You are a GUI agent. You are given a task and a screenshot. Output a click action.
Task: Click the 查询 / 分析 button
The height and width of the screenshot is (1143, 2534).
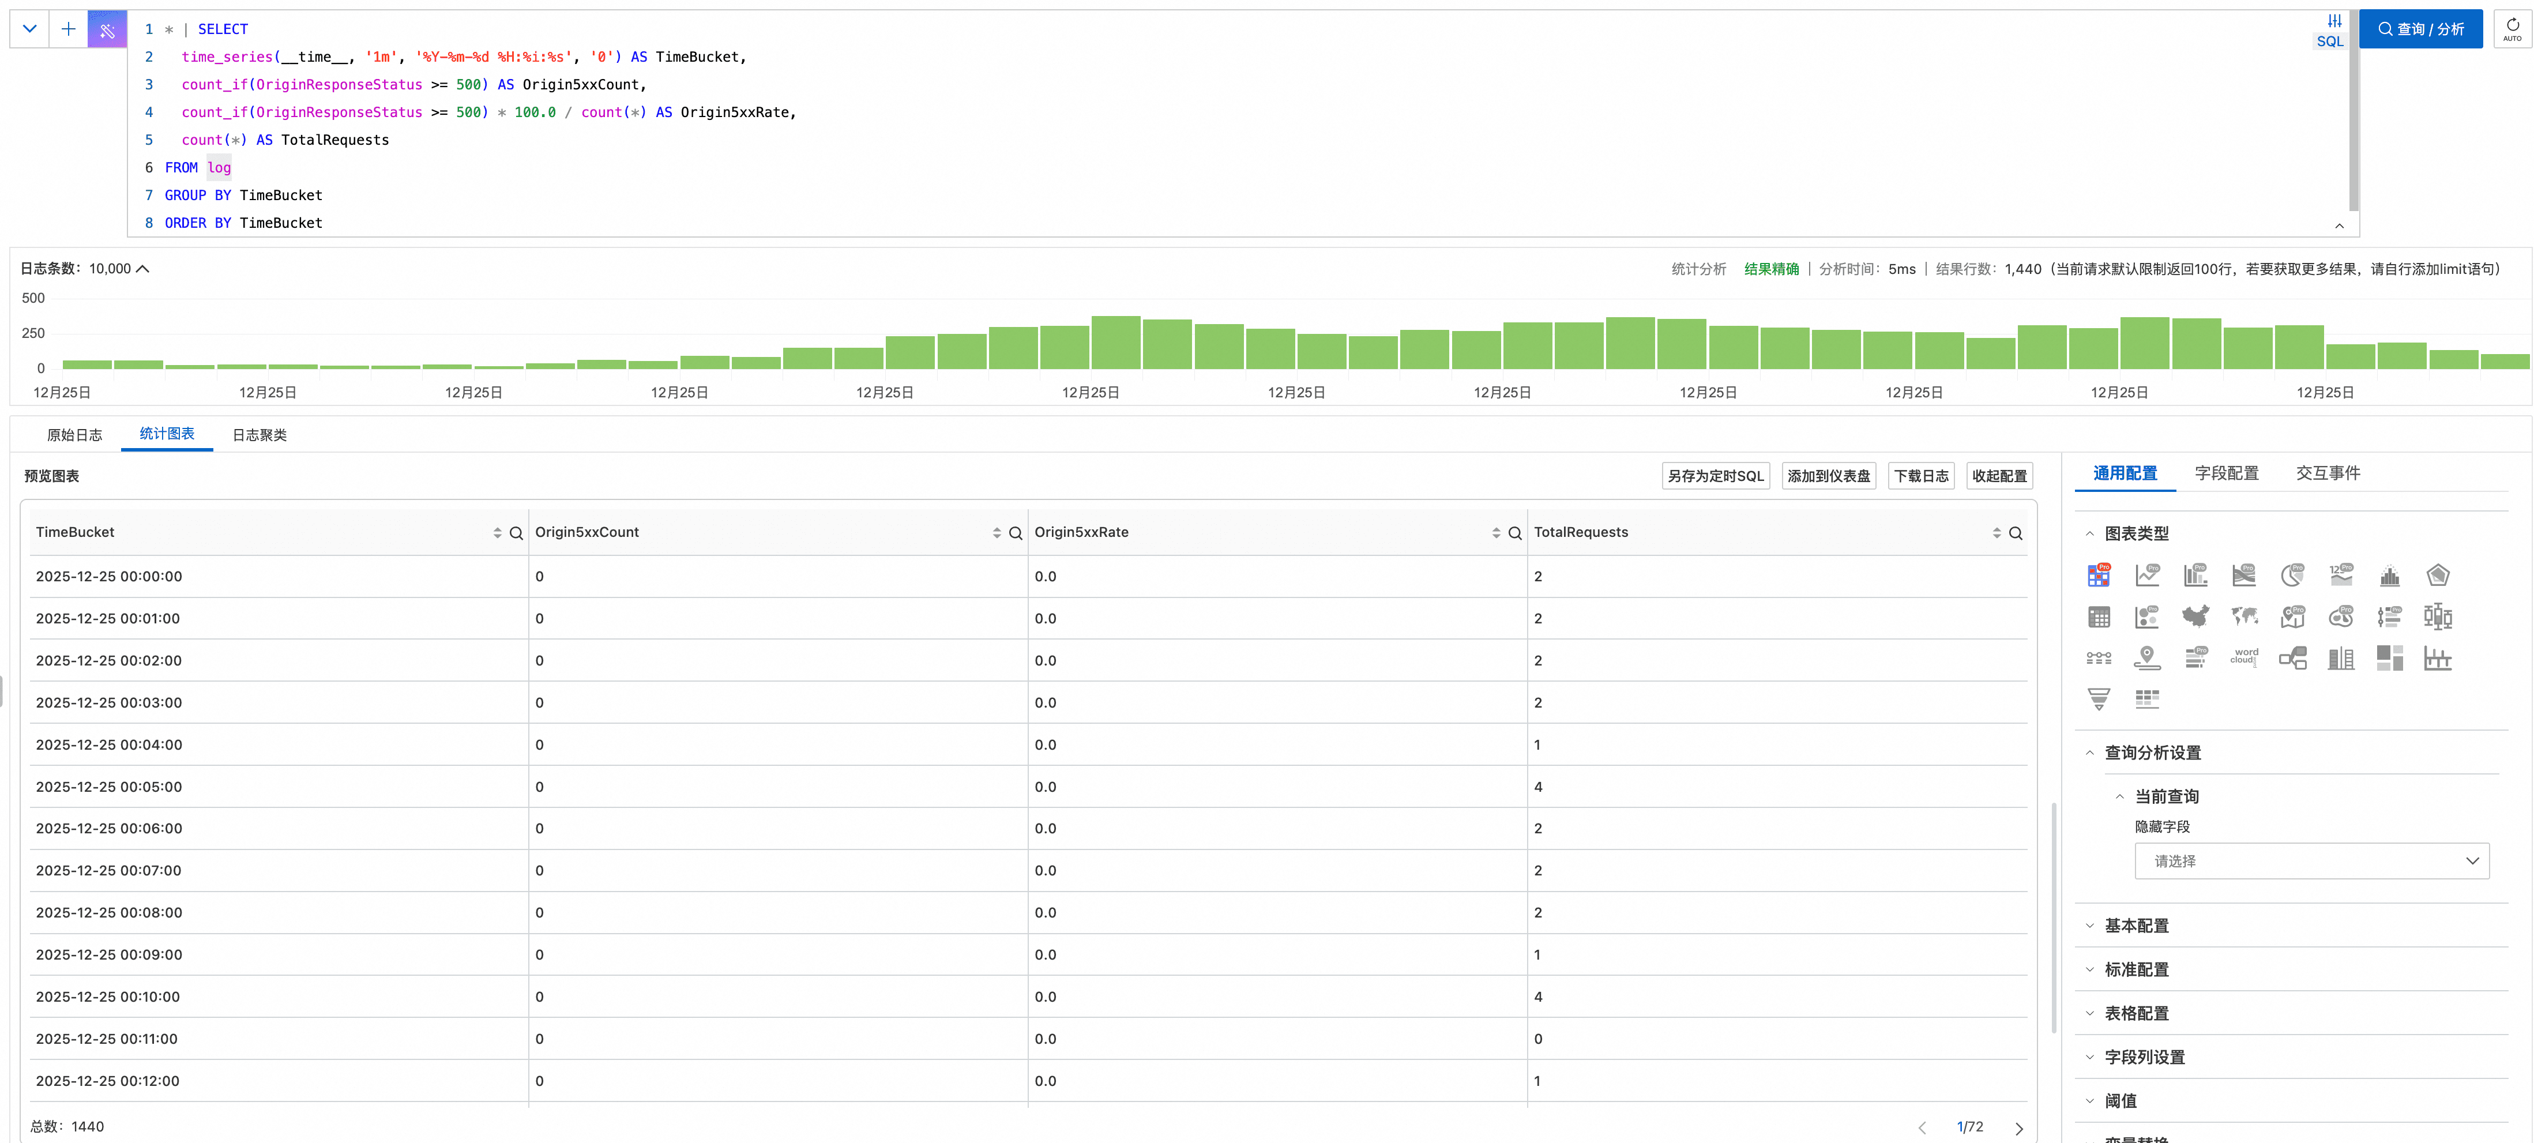(x=2420, y=29)
